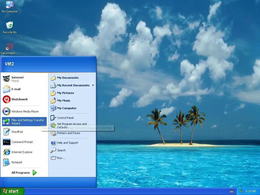Click the Search label in Start menu
The height and width of the screenshot is (195, 260).
pos(61,150)
